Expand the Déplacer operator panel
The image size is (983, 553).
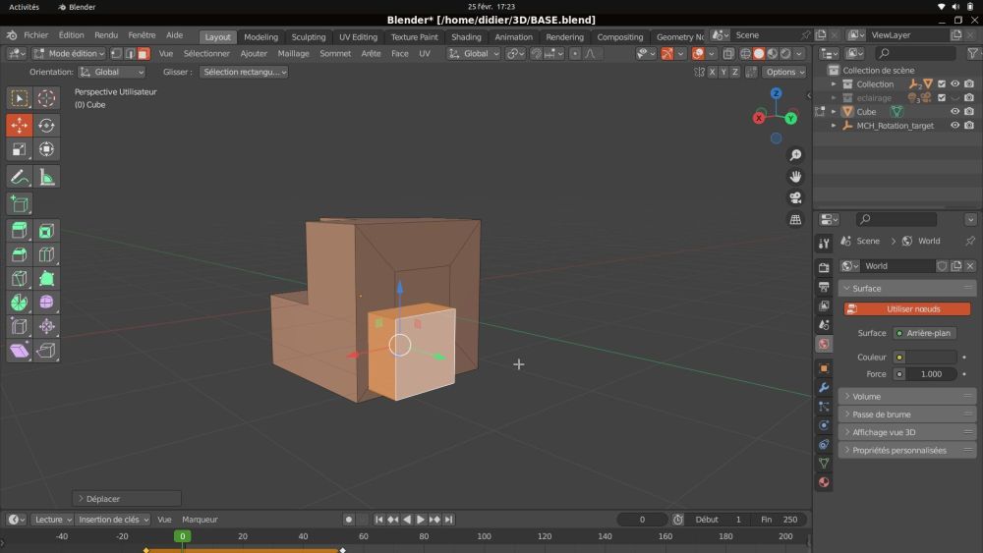[x=127, y=499]
